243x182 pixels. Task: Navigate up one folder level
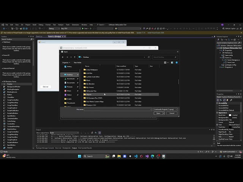click(75, 57)
